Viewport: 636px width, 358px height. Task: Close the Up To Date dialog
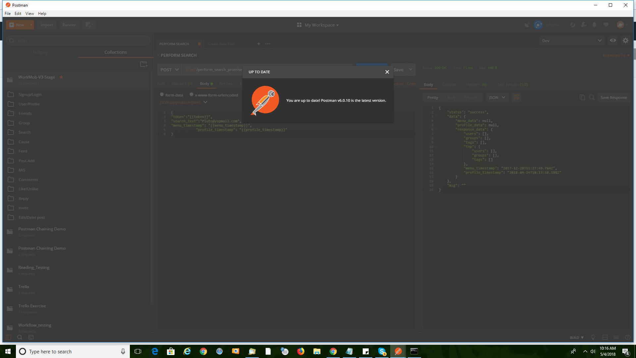pos(387,72)
